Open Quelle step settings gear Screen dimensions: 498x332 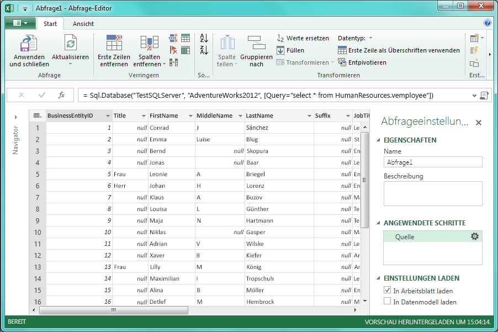474,236
